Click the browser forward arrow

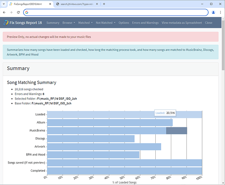point(11,13)
